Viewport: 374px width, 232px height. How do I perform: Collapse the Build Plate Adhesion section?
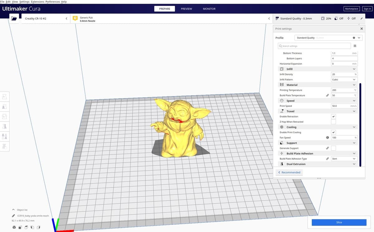(318, 154)
